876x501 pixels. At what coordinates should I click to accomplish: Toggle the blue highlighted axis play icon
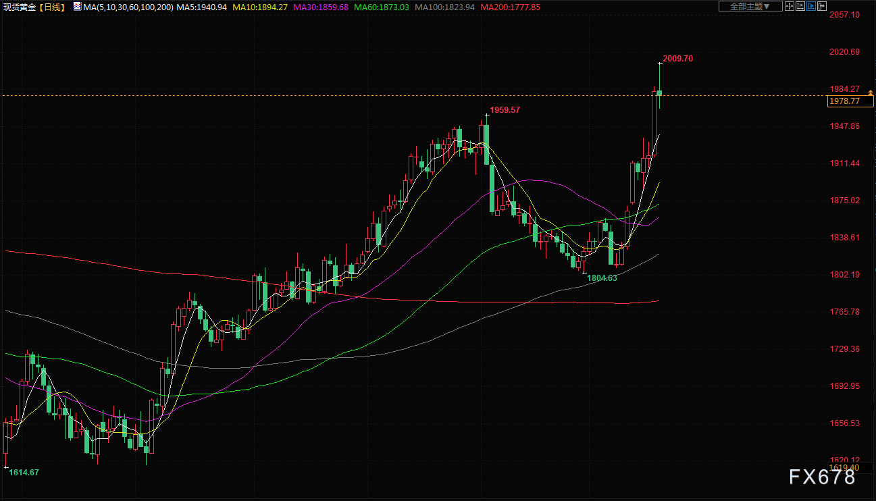point(811,6)
